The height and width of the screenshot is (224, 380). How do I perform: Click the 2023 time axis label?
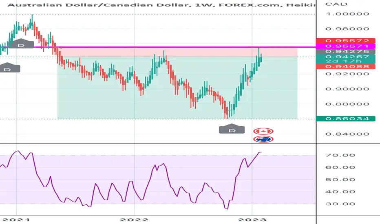tap(252, 220)
